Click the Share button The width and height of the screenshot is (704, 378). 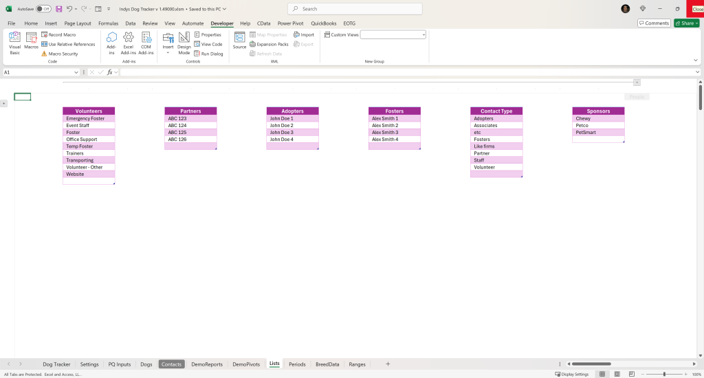pyautogui.click(x=687, y=23)
